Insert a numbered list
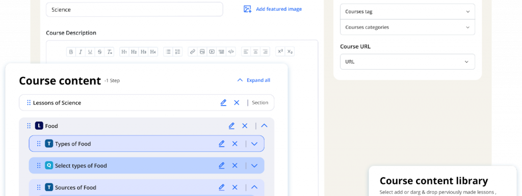522x196 pixels. pos(178,52)
